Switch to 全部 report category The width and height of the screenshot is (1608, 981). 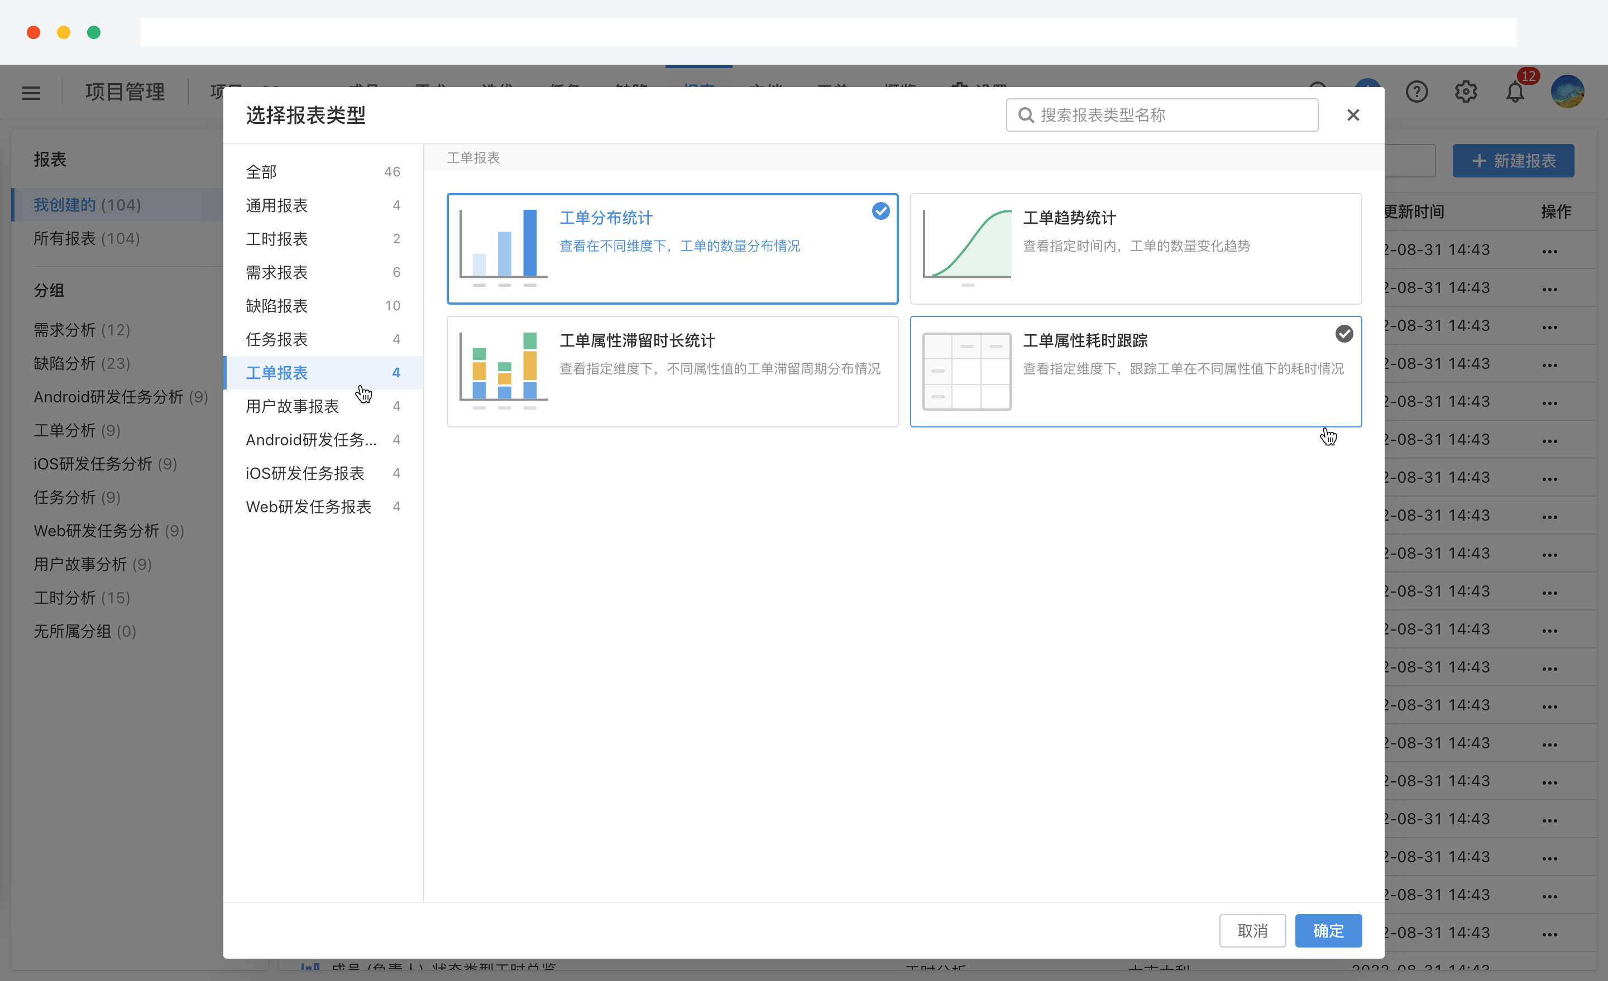[x=261, y=171]
